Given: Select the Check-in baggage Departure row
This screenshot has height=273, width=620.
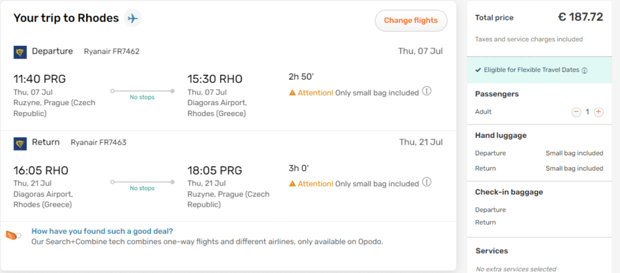Looking at the screenshot, I should pyautogui.click(x=490, y=210).
